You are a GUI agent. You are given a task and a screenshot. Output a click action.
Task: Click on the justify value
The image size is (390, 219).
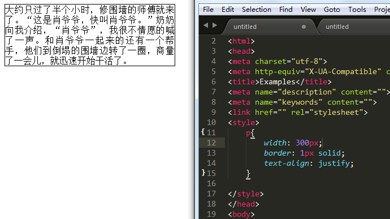click(x=334, y=164)
